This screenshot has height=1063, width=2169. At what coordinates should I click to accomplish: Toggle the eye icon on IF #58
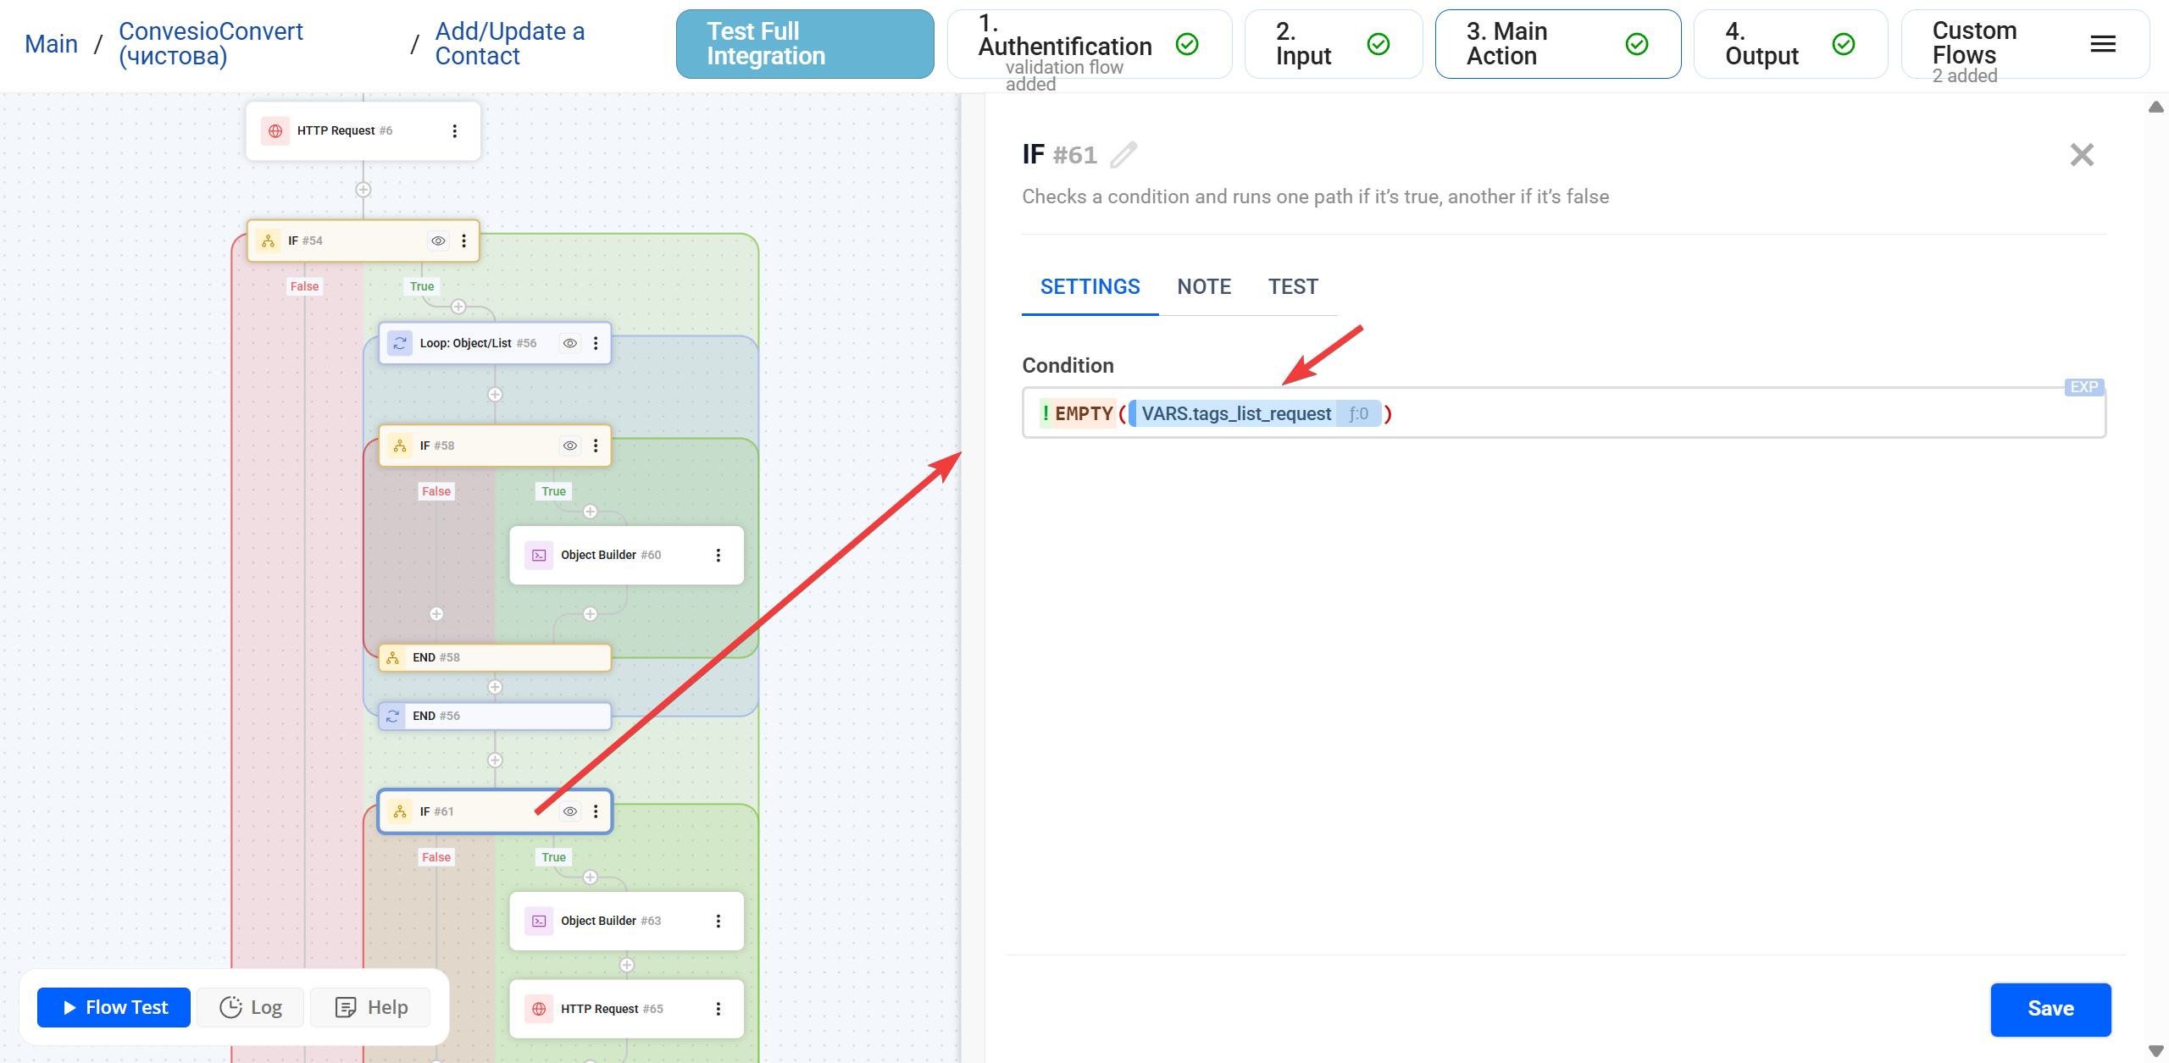tap(570, 446)
